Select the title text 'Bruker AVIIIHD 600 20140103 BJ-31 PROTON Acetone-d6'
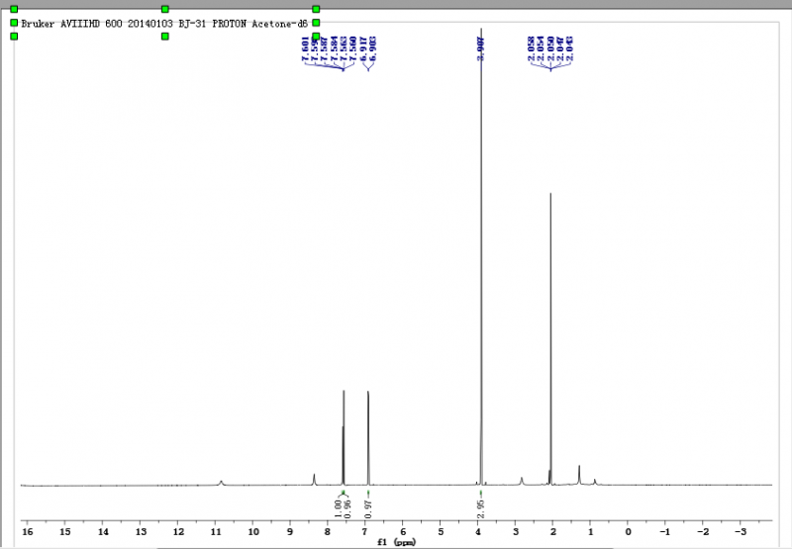The height and width of the screenshot is (549, 792). tap(164, 24)
